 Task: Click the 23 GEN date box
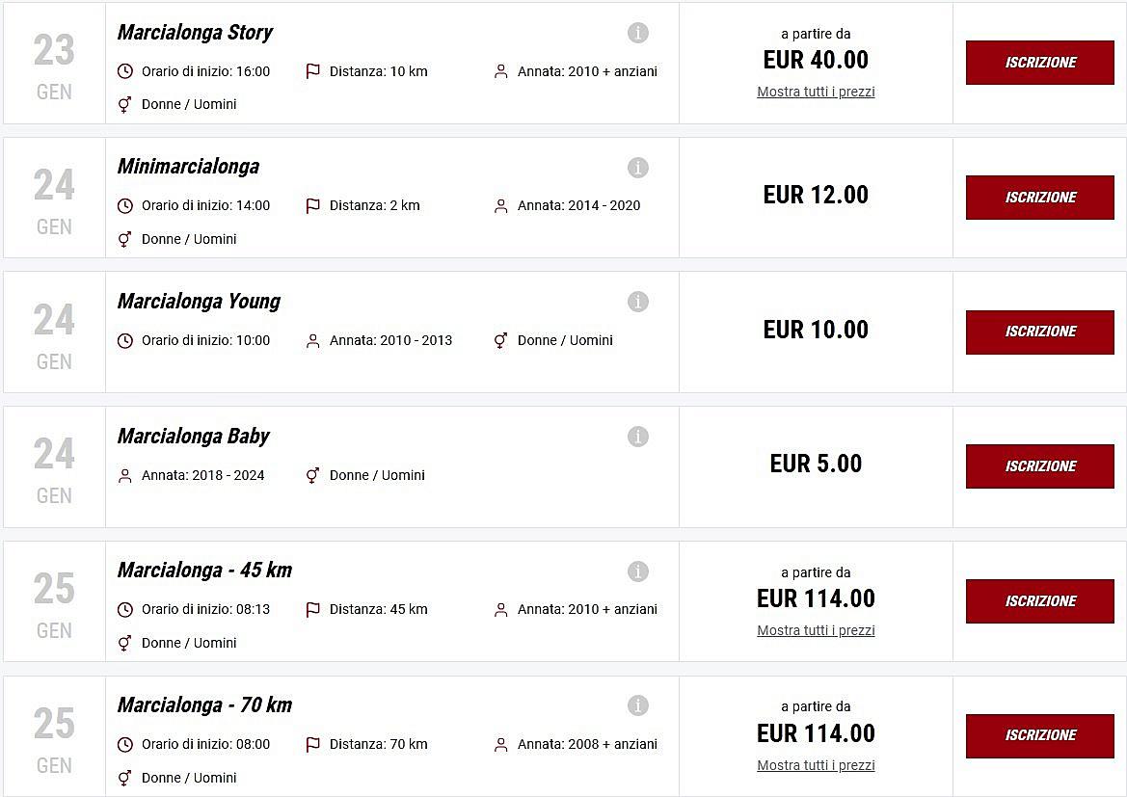(x=54, y=64)
